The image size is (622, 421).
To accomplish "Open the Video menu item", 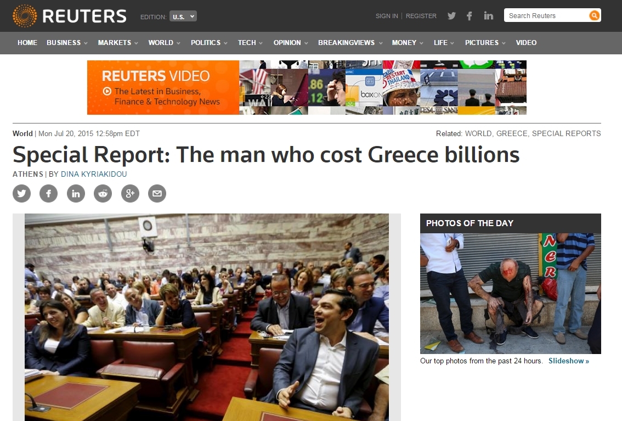I will pos(526,43).
